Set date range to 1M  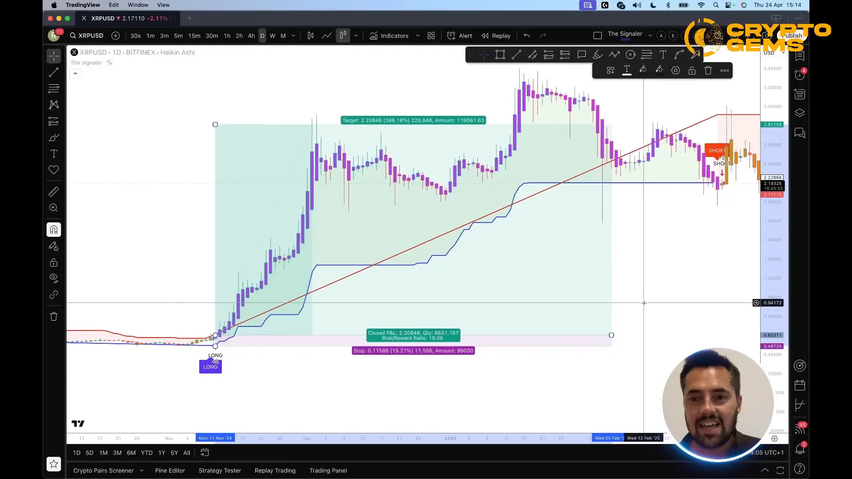click(103, 453)
